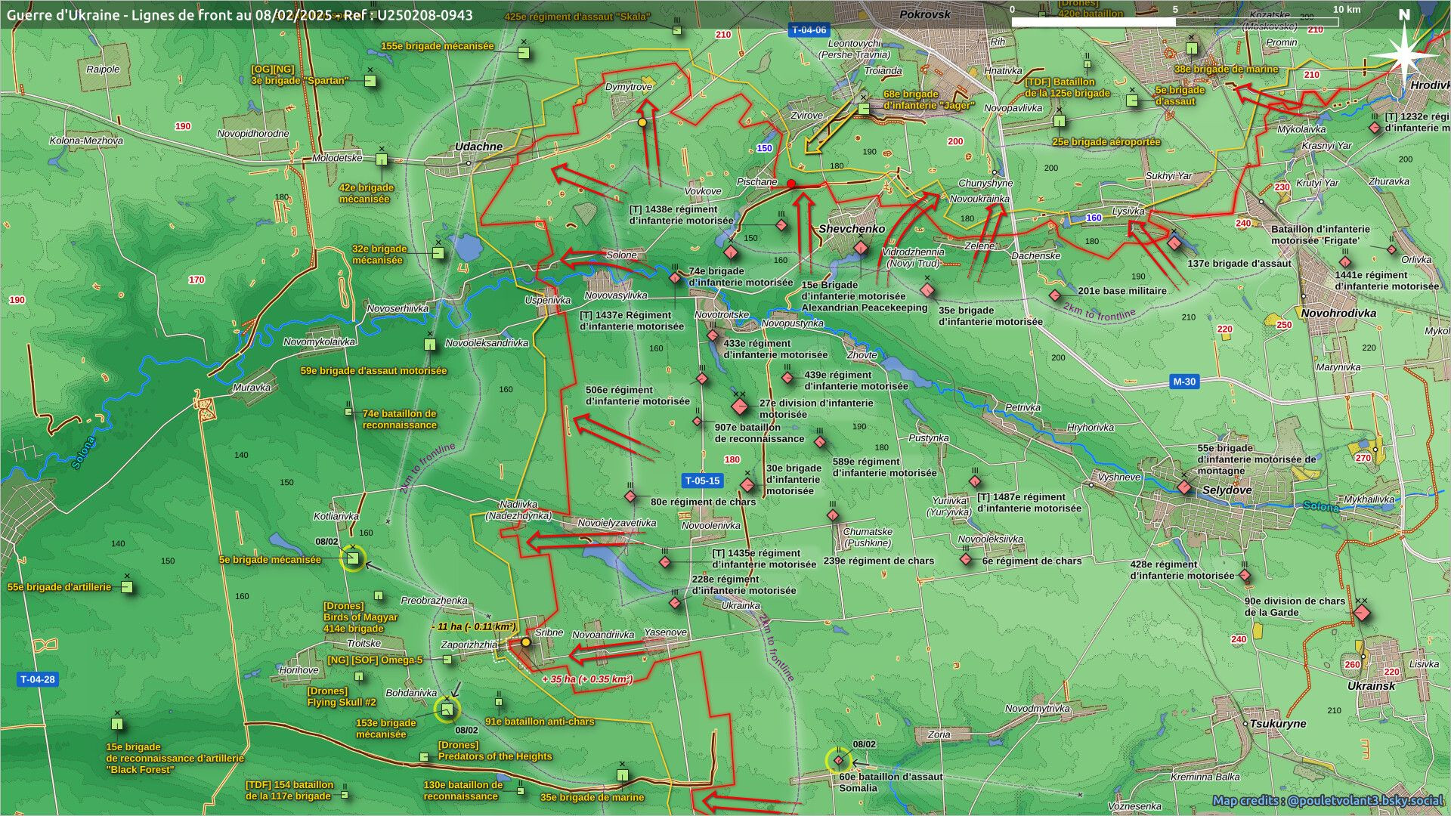This screenshot has height=816, width=1451.
Task: Select the 30e brigade d'infanterie motorisée diamond
Action: 747,485
